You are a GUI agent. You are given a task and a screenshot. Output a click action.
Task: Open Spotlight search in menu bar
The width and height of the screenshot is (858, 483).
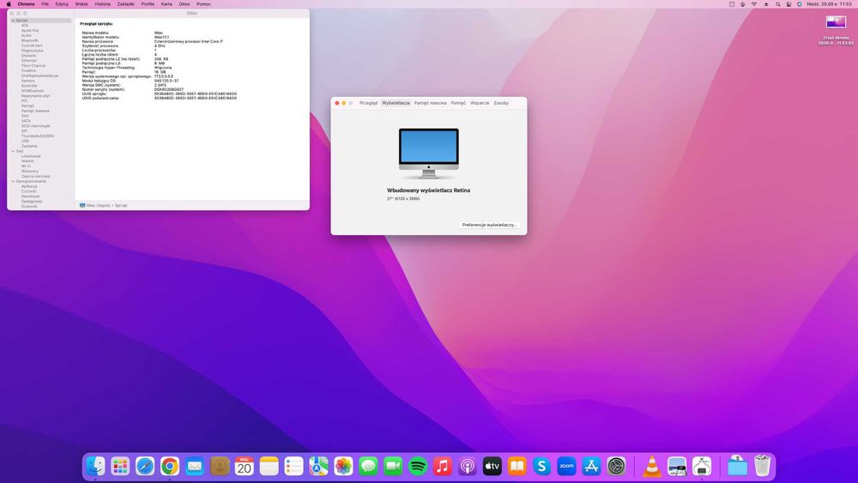pyautogui.click(x=777, y=3)
